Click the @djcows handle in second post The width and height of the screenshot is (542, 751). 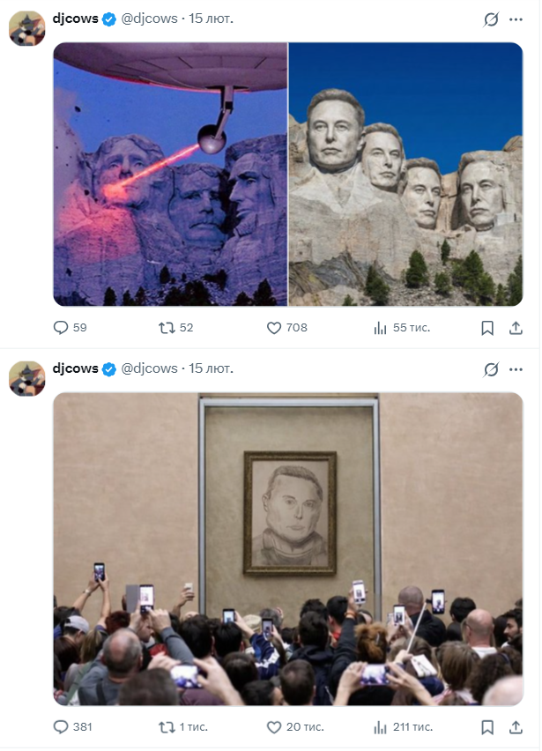click(149, 368)
